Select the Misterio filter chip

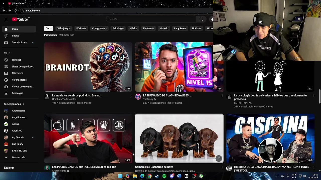point(164,28)
